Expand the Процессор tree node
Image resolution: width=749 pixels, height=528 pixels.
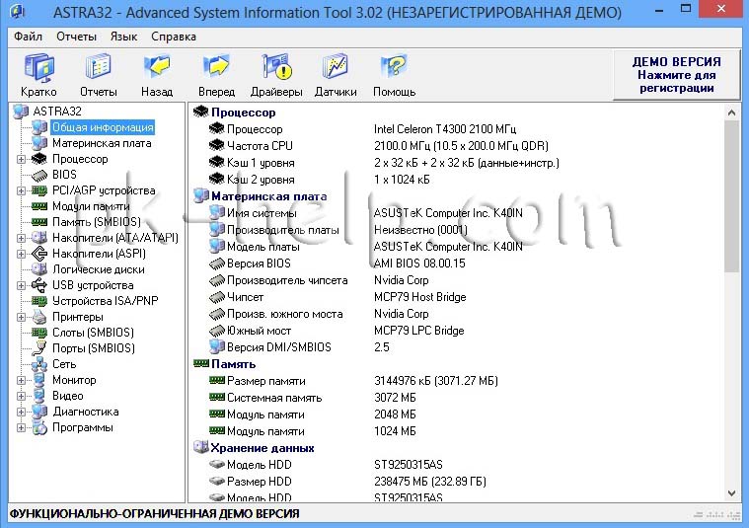coord(22,159)
